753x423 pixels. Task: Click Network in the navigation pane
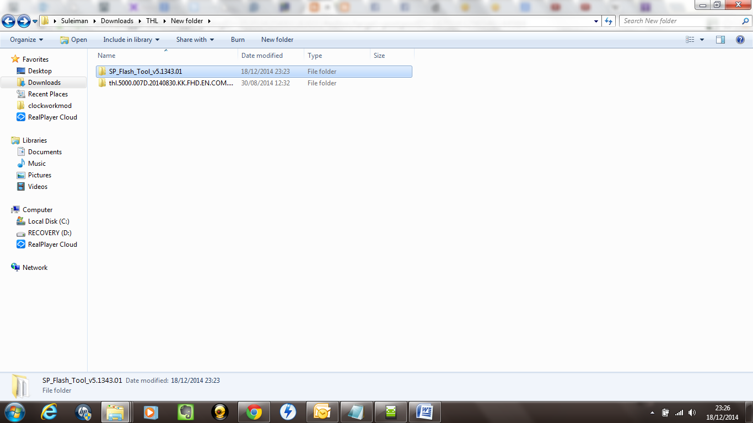pyautogui.click(x=35, y=268)
